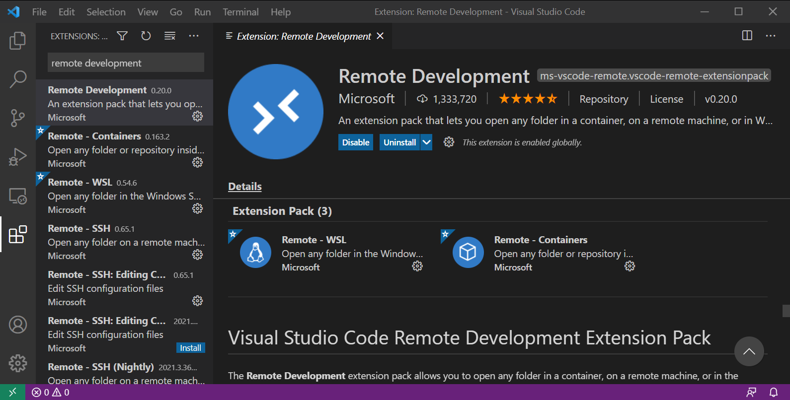Image resolution: width=790 pixels, height=400 pixels.
Task: Split the editor to the right
Action: pos(747,36)
